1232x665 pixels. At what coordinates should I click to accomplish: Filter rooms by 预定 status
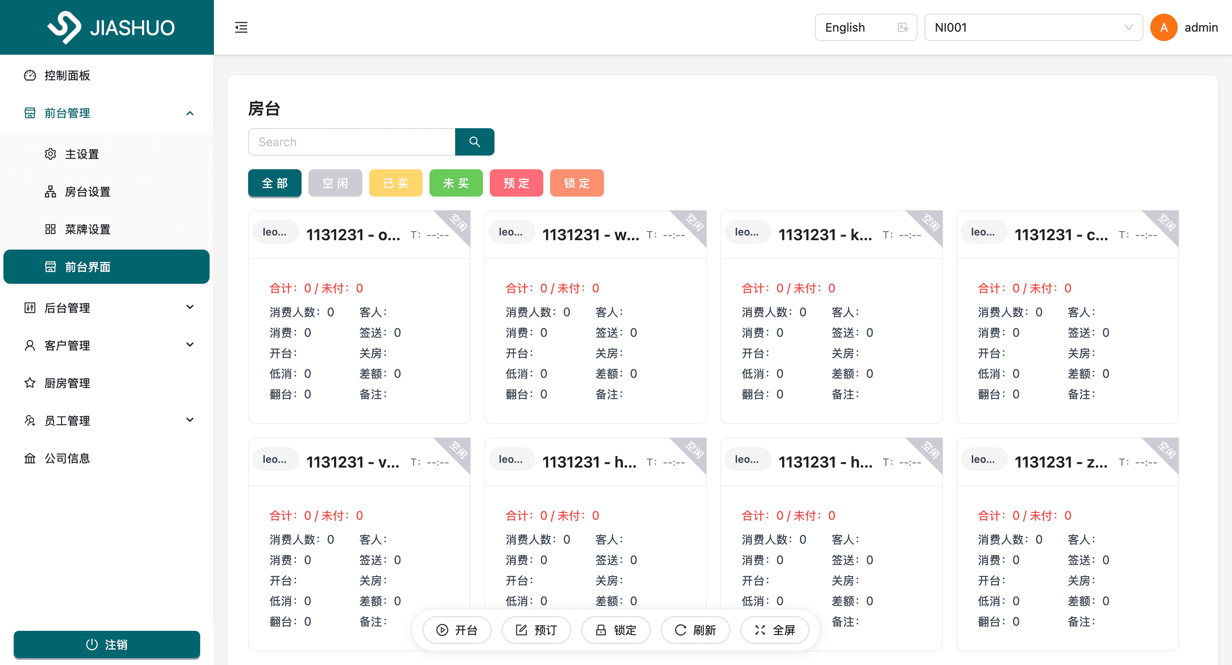pos(516,183)
